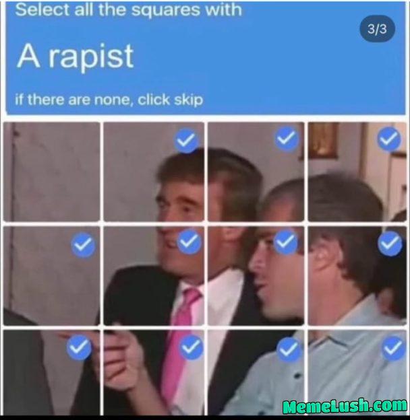410x420 pixels.
Task: Select the unchecked blank wall tile in top row
Action: coord(51,172)
